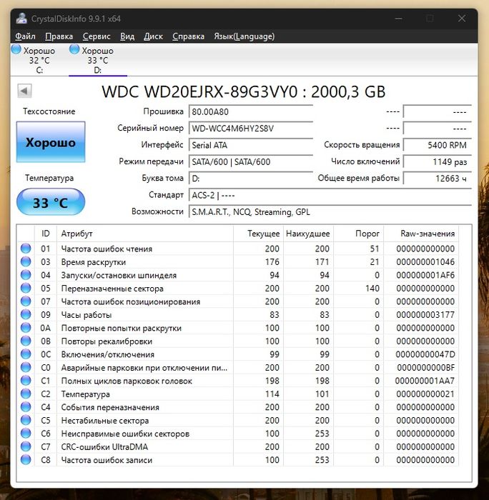Screen dimensions: 489x500
Task: Click the ID column header
Action: click(46, 234)
